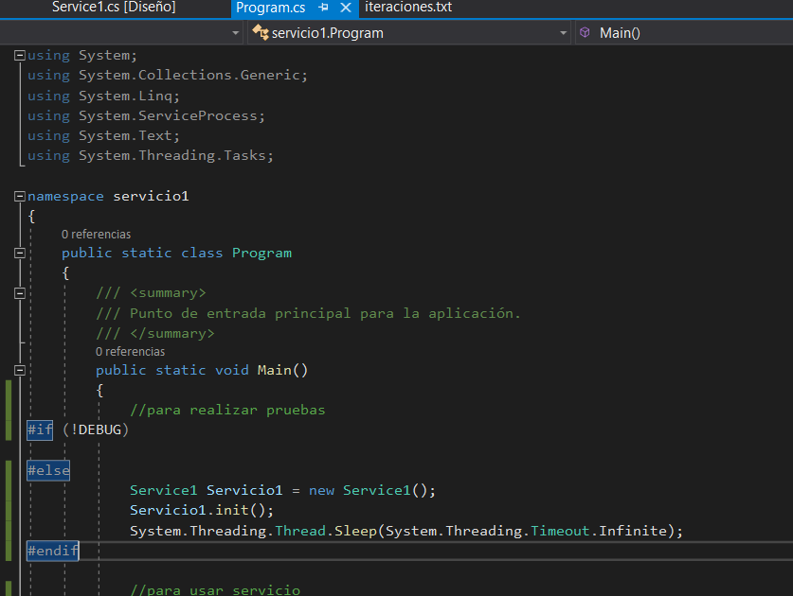Click the class icon beside servicio1.Program

click(x=259, y=32)
